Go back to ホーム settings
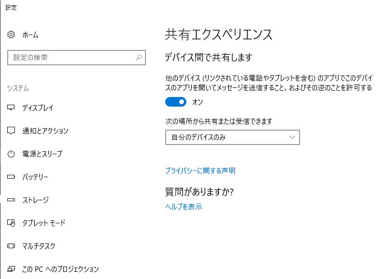 tap(30, 35)
